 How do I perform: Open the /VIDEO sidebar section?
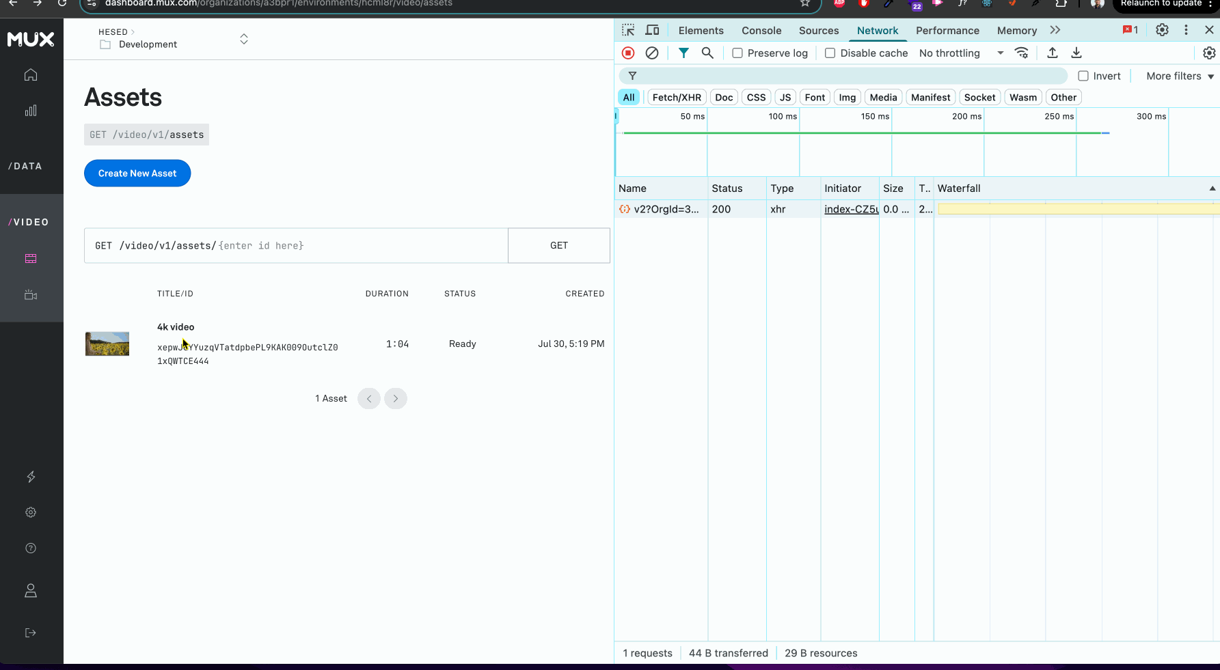click(29, 223)
